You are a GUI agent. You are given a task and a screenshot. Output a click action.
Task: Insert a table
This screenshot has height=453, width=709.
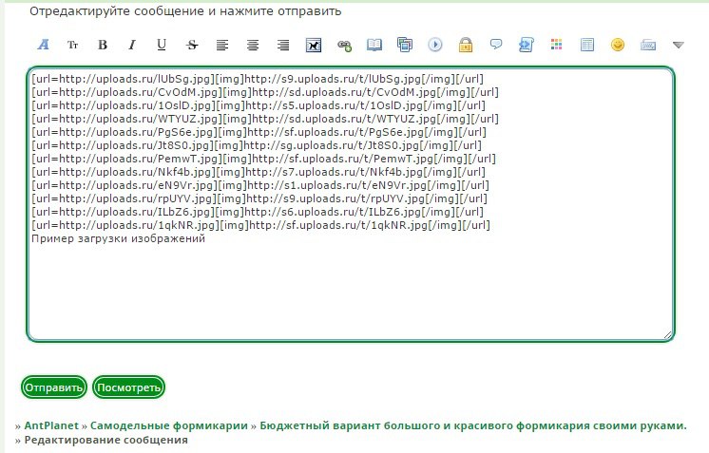pyautogui.click(x=587, y=45)
